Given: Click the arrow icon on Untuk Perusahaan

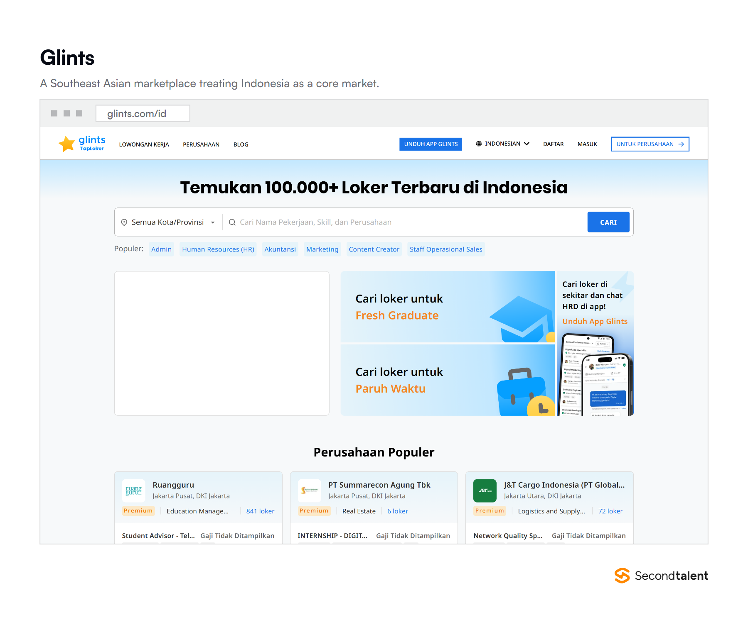Looking at the screenshot, I should tap(681, 144).
